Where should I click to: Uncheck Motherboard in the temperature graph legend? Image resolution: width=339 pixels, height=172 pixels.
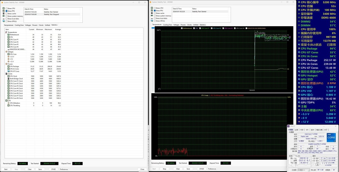pos(182,28)
